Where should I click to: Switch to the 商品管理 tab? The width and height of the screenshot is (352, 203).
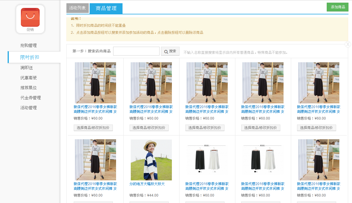click(106, 8)
